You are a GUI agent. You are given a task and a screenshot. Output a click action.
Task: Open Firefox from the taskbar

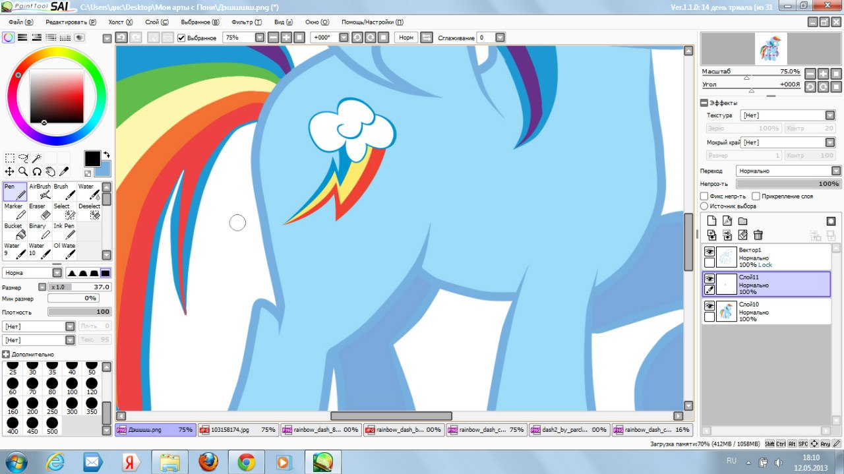208,461
